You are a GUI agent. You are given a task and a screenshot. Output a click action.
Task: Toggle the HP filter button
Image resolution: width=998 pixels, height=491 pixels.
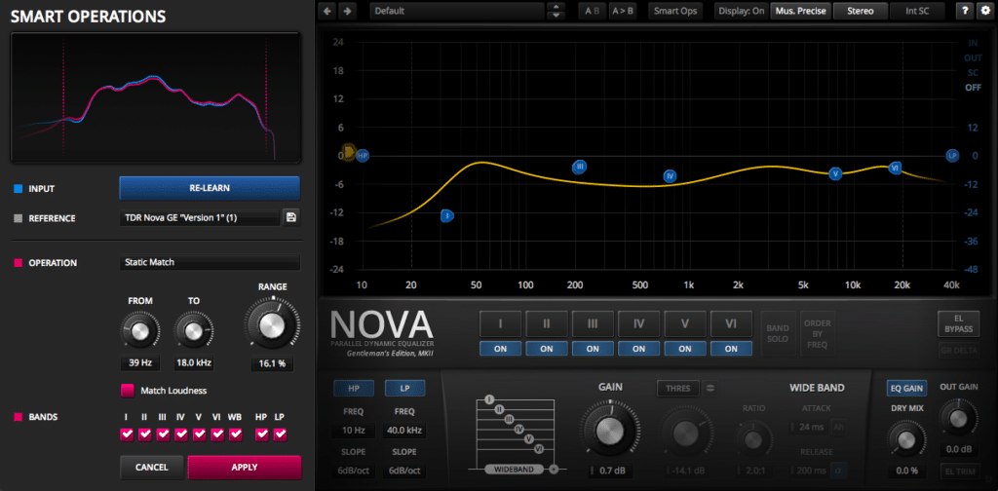[353, 388]
